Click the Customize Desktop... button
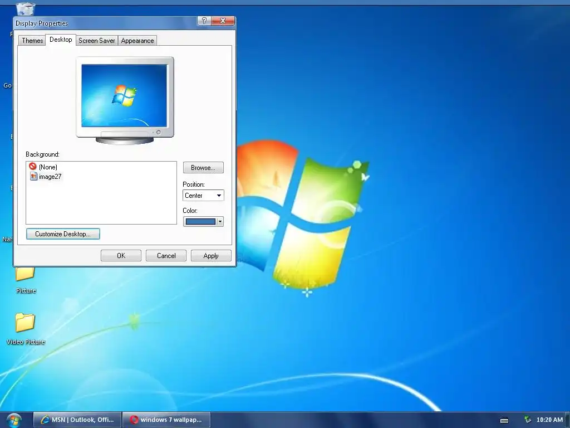 [x=63, y=234]
